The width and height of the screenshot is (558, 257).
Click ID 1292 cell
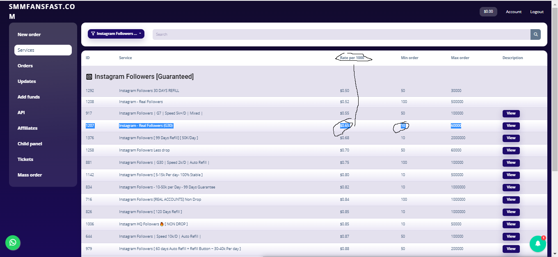[x=90, y=91]
